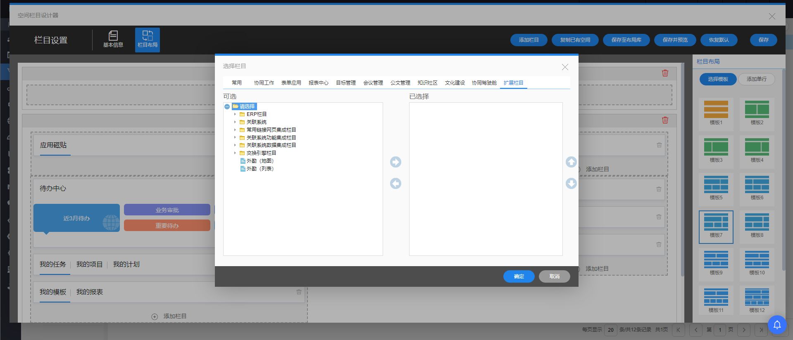The height and width of the screenshot is (340, 793).
Task: Click the 确定 confirm button
Action: [x=519, y=276]
